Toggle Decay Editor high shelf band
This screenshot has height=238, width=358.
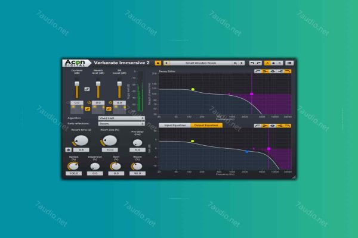click(x=280, y=71)
